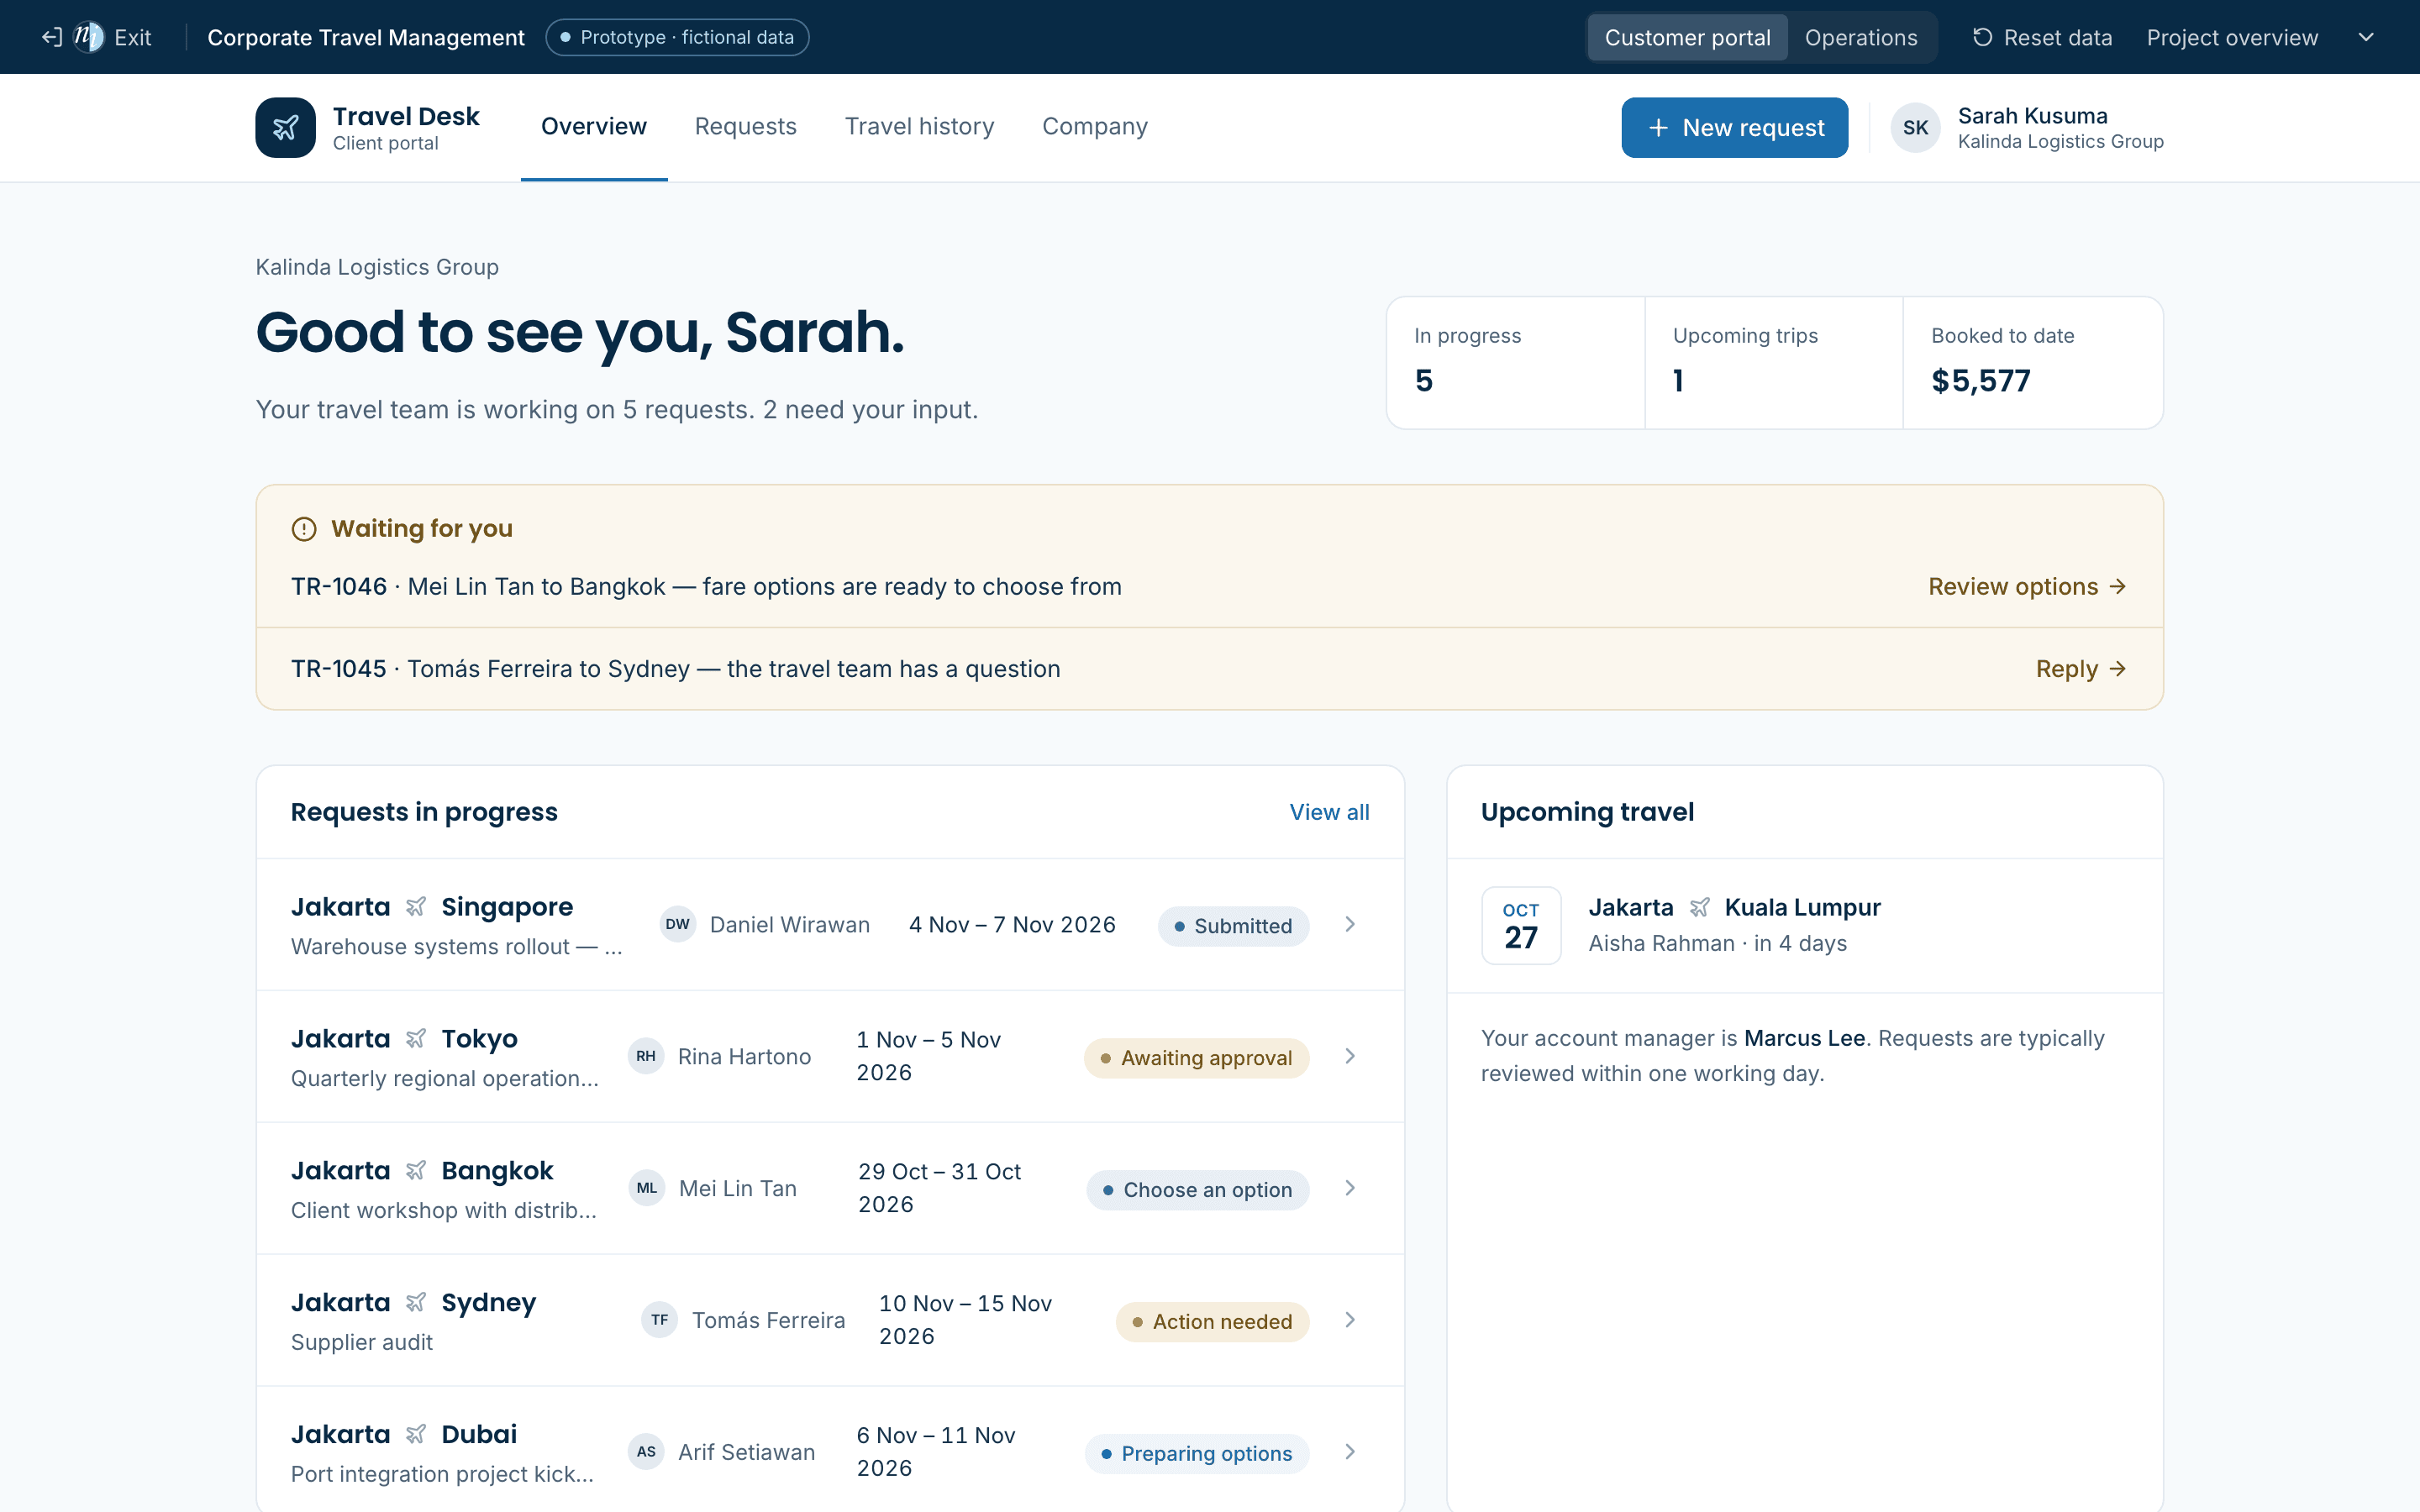This screenshot has height=1512, width=2420.
Task: Open the Company tab
Action: coord(1095,127)
